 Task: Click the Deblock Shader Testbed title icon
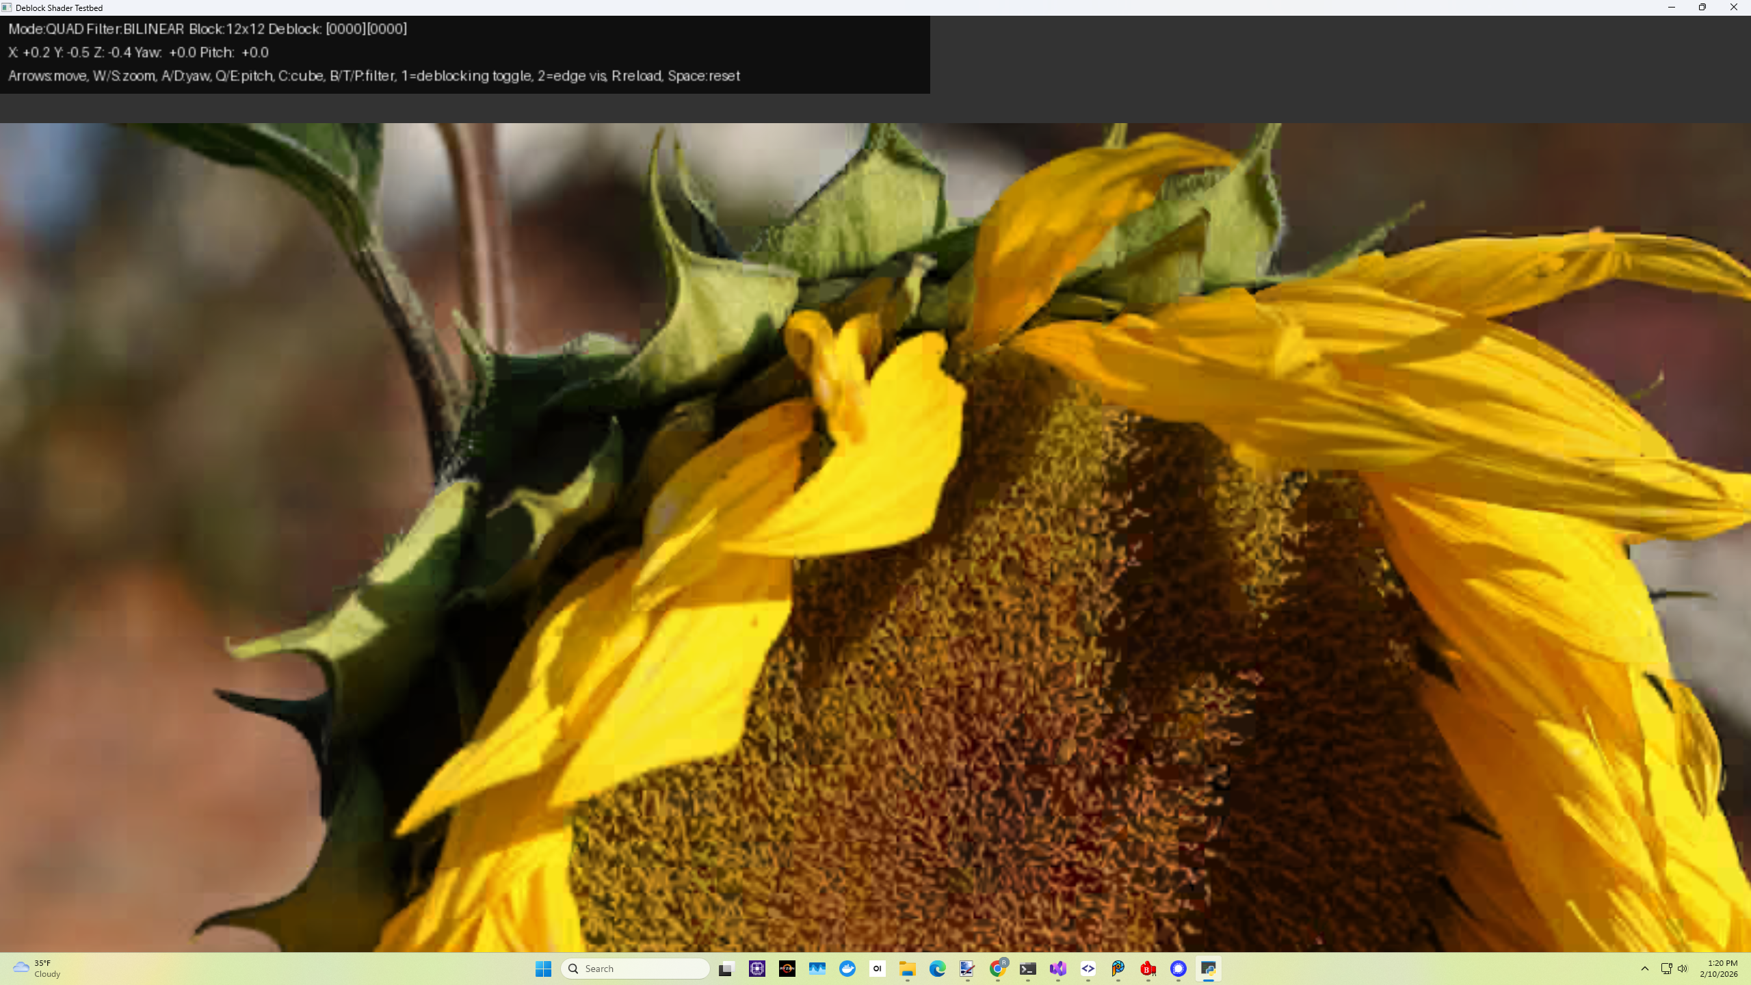coord(7,8)
